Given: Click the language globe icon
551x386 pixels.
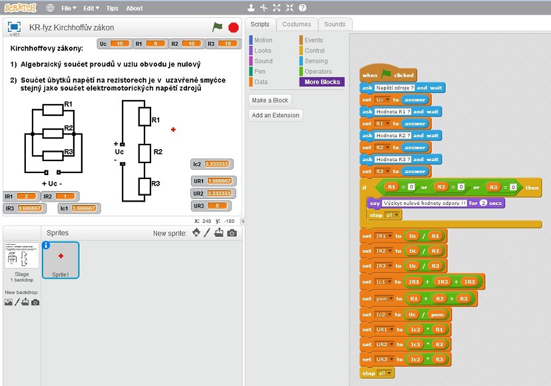Looking at the screenshot, I should click(x=50, y=8).
